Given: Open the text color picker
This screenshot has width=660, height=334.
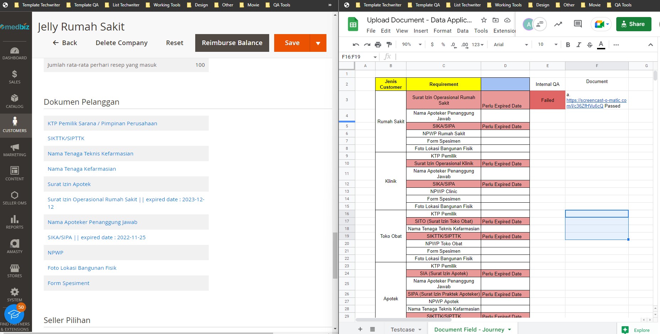Looking at the screenshot, I should 601,44.
